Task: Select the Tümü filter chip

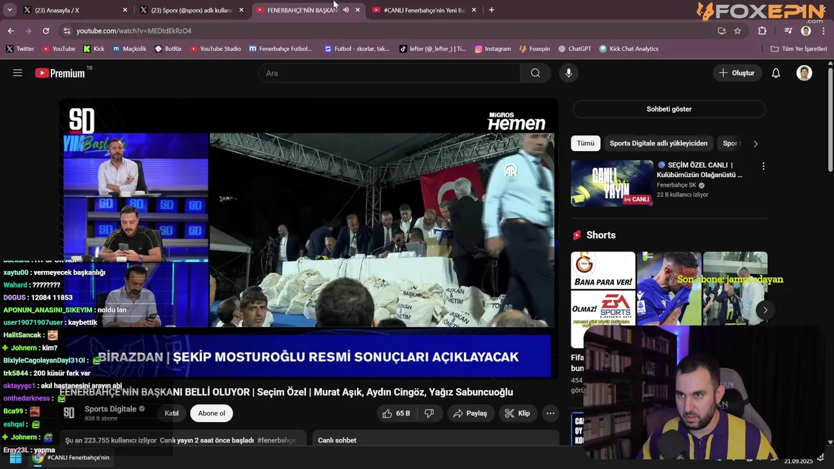Action: (x=586, y=143)
